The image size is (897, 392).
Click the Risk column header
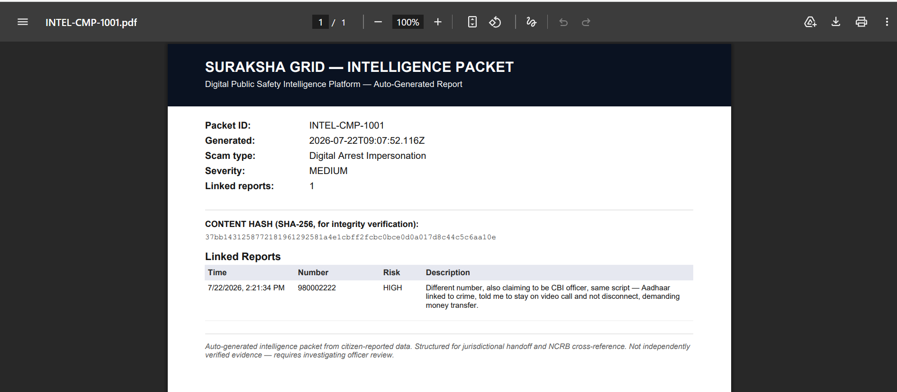(391, 272)
